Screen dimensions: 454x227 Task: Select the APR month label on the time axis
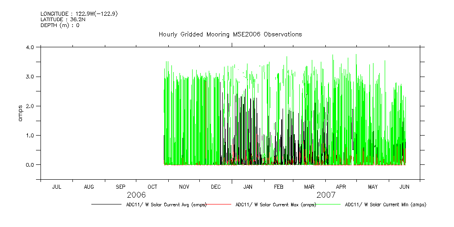pos(341,186)
